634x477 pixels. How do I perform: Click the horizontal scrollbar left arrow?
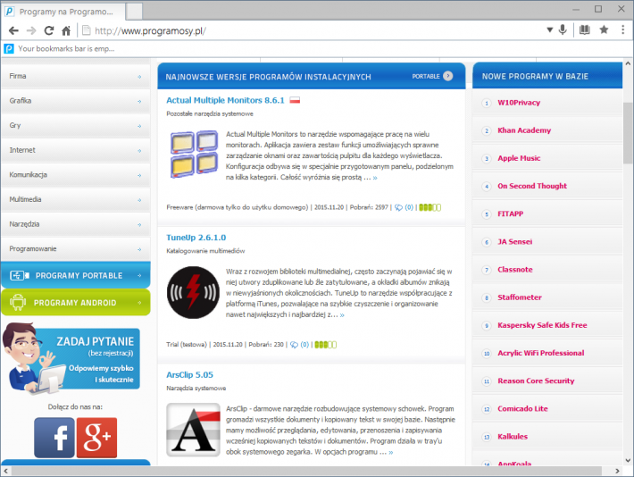[x=5, y=471]
